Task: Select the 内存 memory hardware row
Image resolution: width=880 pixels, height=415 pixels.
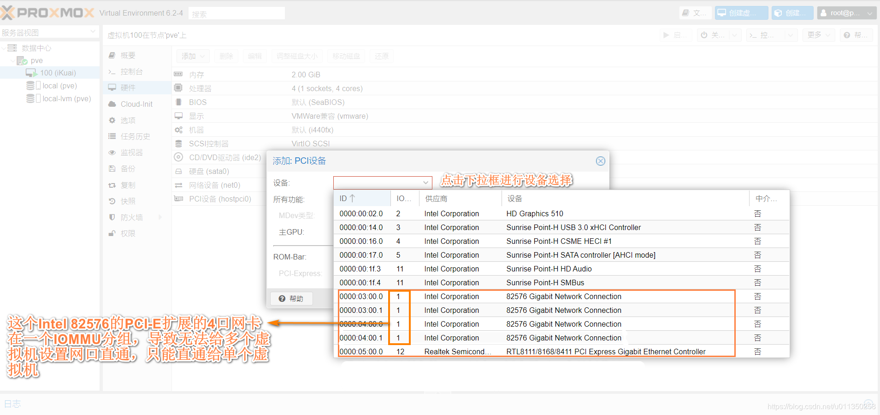Action: pos(525,75)
